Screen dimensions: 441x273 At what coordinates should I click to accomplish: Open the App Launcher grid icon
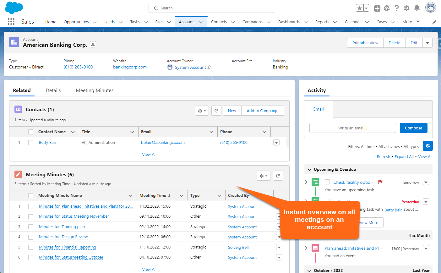(11, 21)
